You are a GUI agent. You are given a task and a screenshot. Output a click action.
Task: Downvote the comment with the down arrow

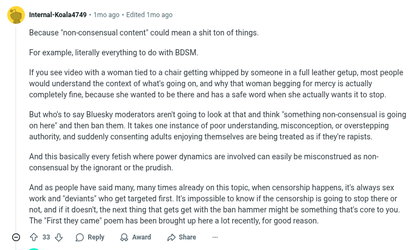pos(59,237)
